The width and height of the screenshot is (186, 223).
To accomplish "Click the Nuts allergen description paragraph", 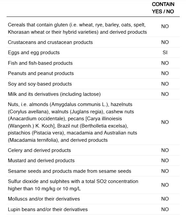I will pos(73,122).
